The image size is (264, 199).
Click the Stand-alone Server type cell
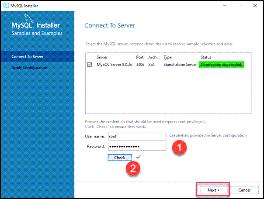point(179,65)
